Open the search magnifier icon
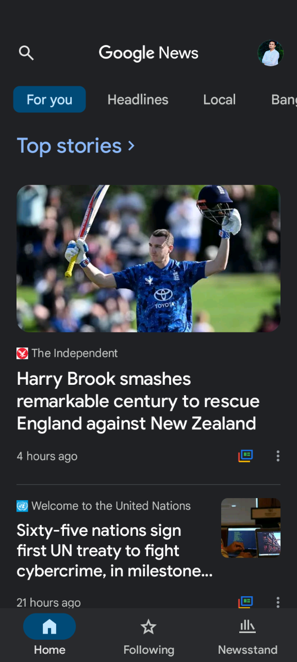The width and height of the screenshot is (297, 662). (x=26, y=53)
